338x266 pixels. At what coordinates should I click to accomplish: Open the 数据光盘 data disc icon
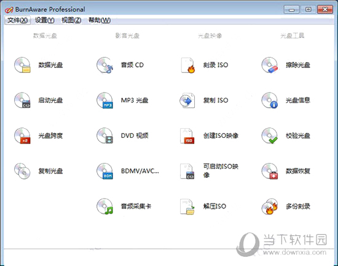[x=22, y=65]
